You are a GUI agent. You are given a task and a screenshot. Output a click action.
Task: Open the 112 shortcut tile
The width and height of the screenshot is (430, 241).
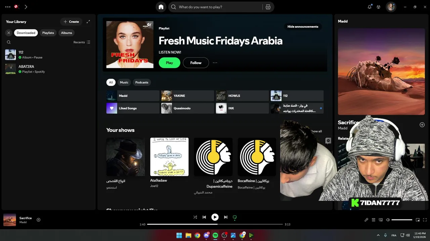[x=297, y=96]
